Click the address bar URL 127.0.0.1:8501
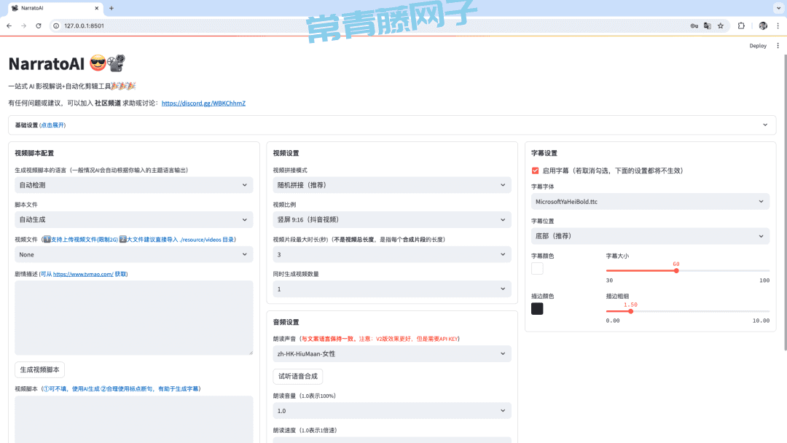Image resolution: width=787 pixels, height=443 pixels. pos(85,26)
